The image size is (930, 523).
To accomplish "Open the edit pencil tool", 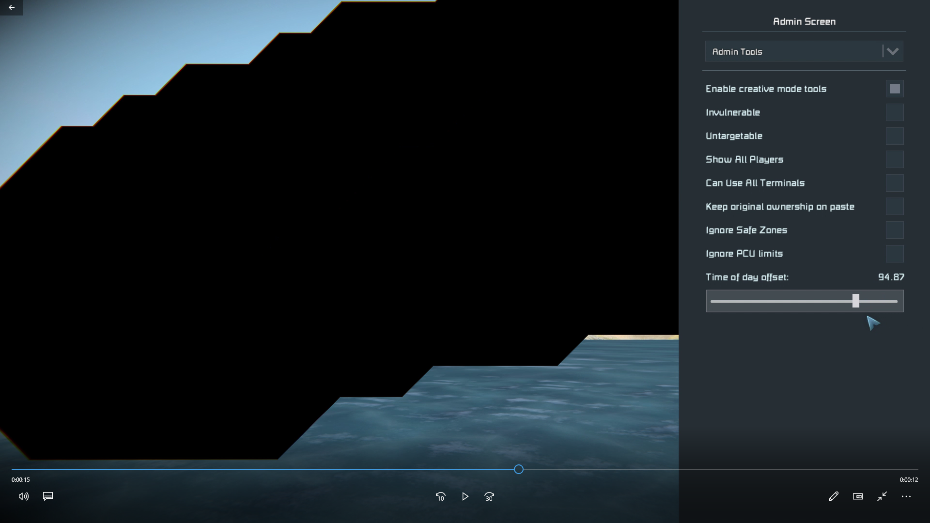I will 833,496.
